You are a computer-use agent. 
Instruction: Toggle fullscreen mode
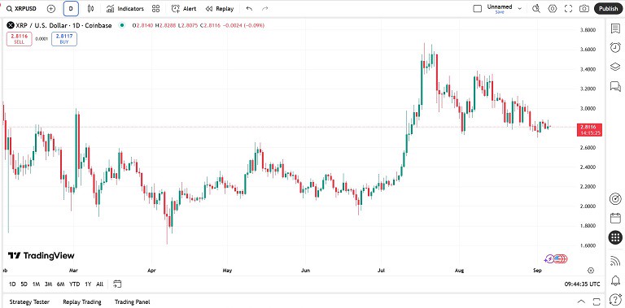568,8
